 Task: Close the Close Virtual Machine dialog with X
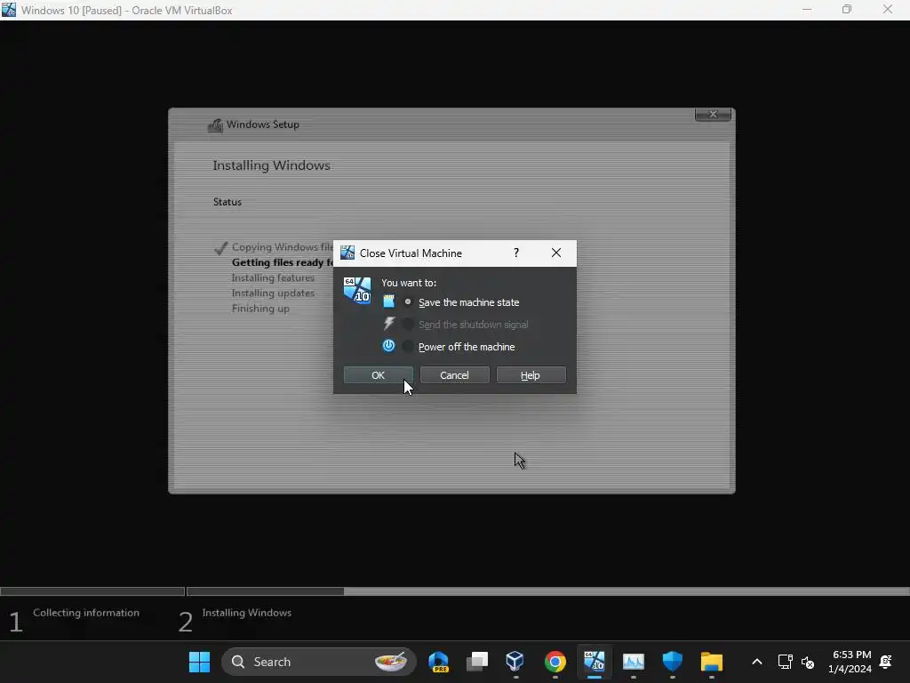coord(556,253)
